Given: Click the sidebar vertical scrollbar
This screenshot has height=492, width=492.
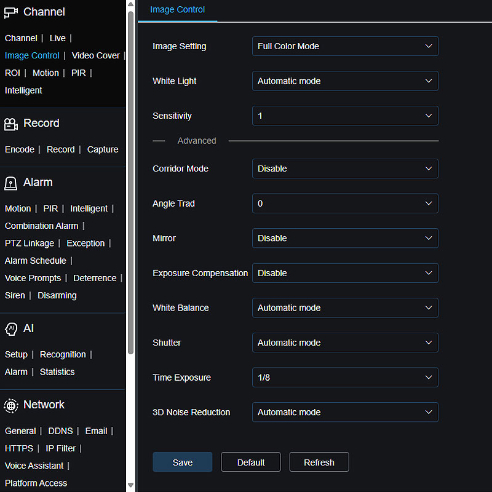Looking at the screenshot, I should (x=130, y=184).
